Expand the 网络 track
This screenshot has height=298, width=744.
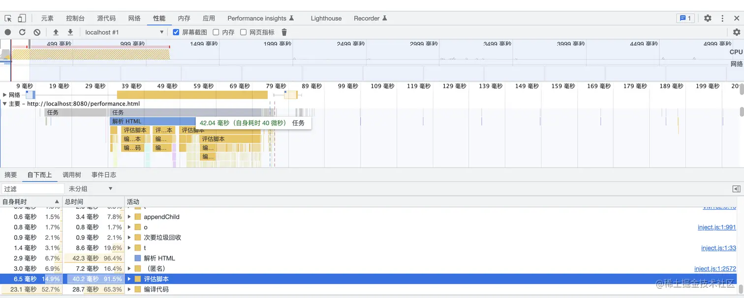click(x=5, y=95)
